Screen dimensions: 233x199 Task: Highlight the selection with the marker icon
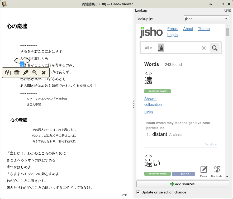tap(26, 73)
